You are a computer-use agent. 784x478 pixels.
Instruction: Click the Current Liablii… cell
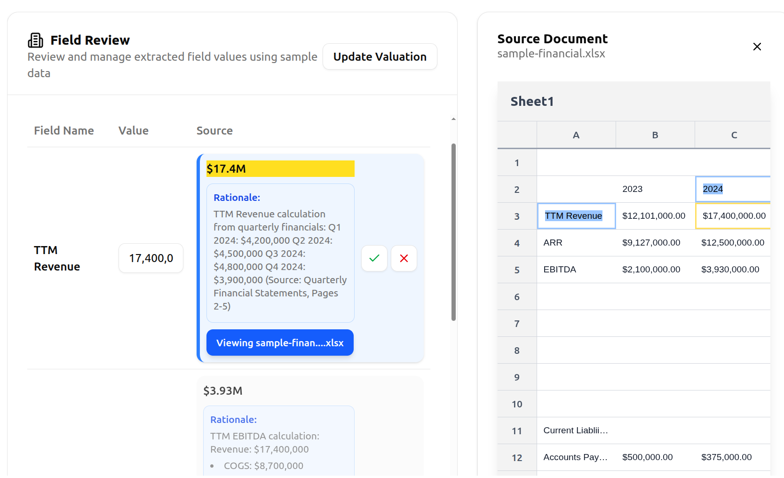[576, 431]
